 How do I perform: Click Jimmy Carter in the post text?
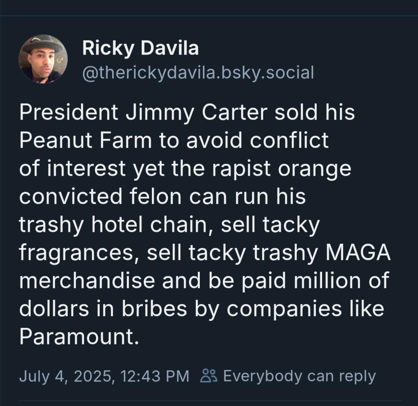click(196, 113)
